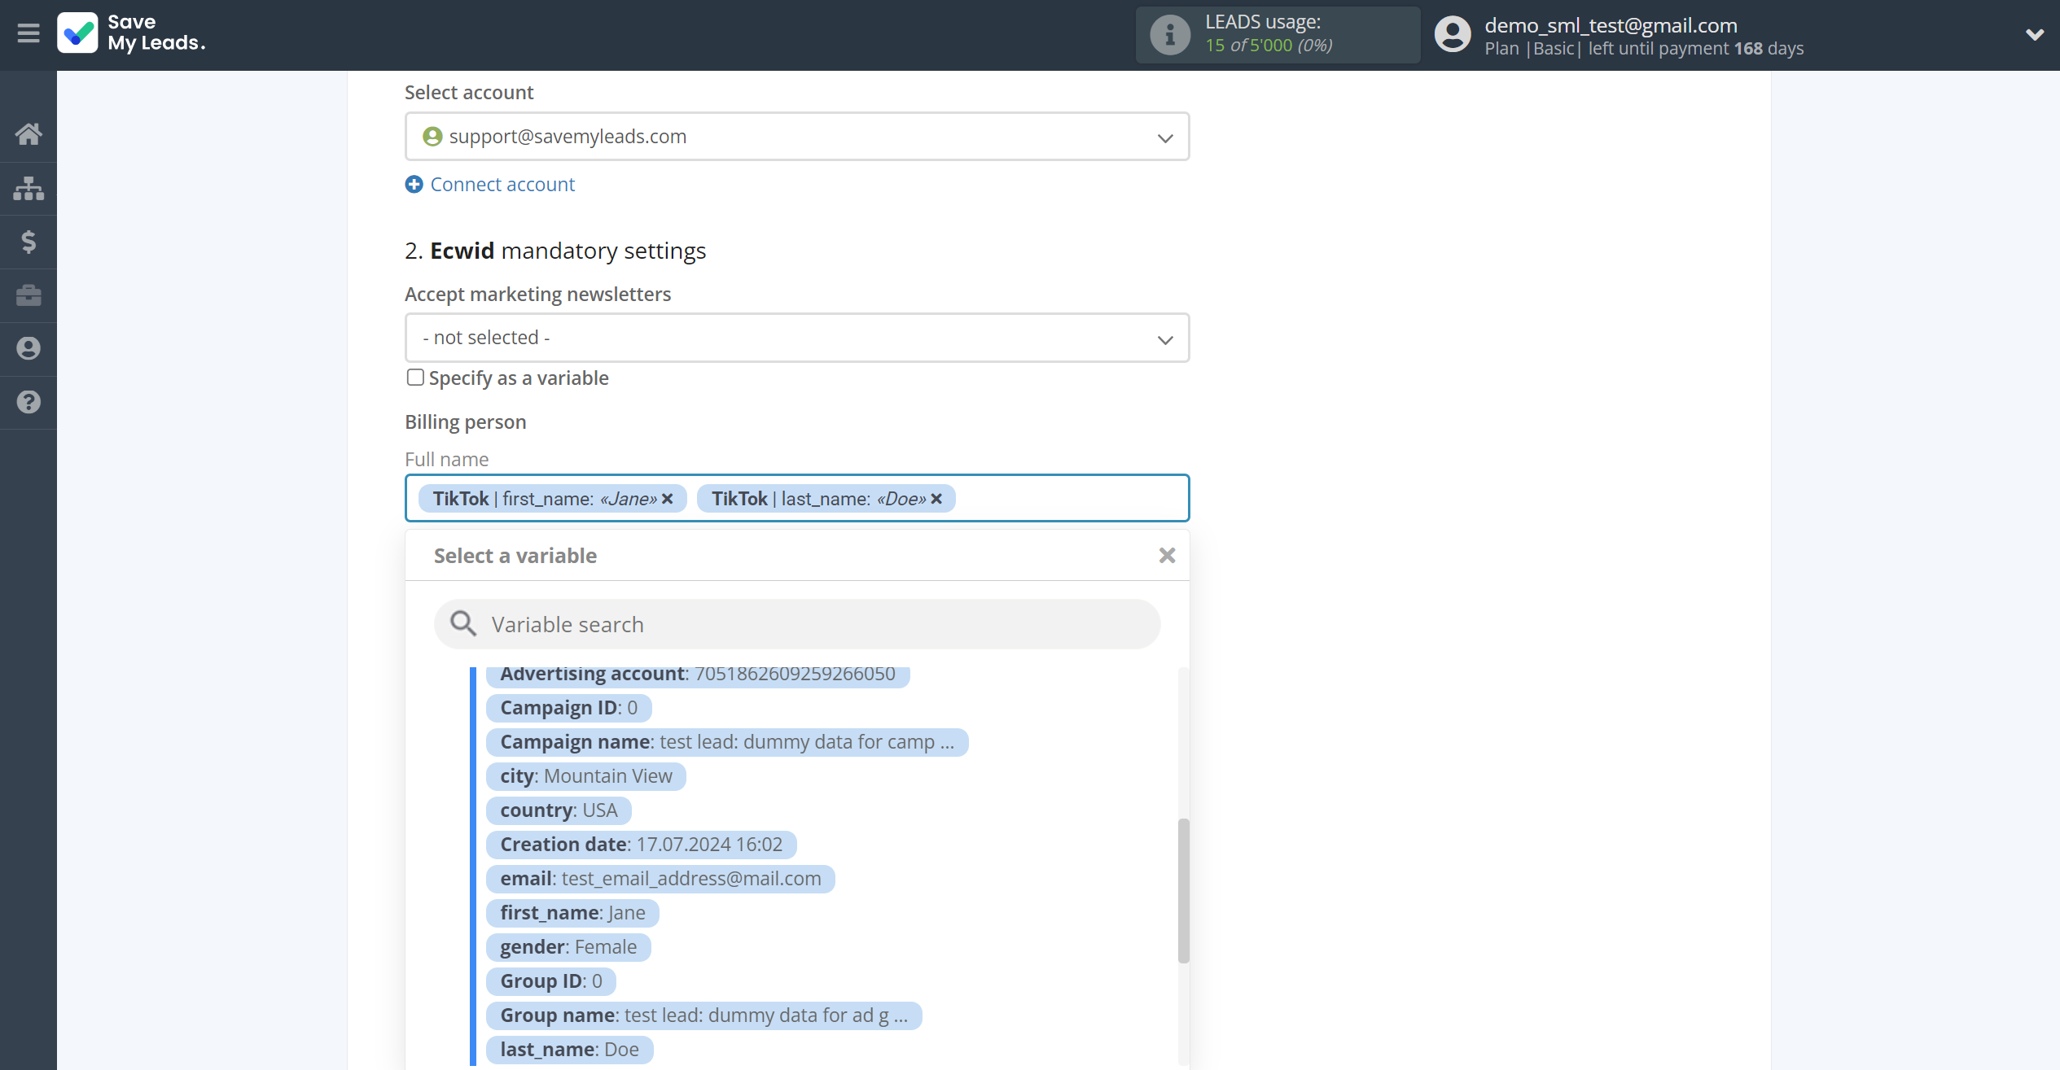
Task: Click the LEADS usage 15 of 5'000 text
Action: (x=1269, y=46)
